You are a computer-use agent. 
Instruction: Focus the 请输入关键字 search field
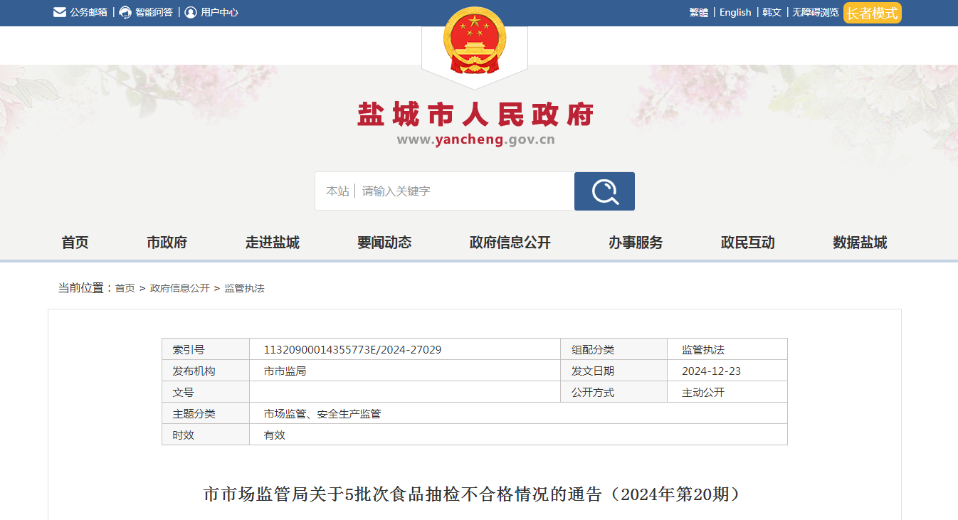(465, 191)
